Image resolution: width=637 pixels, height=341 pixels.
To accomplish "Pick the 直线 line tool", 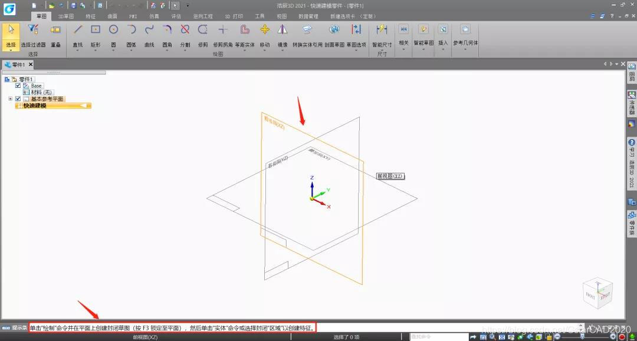I will coord(78,36).
